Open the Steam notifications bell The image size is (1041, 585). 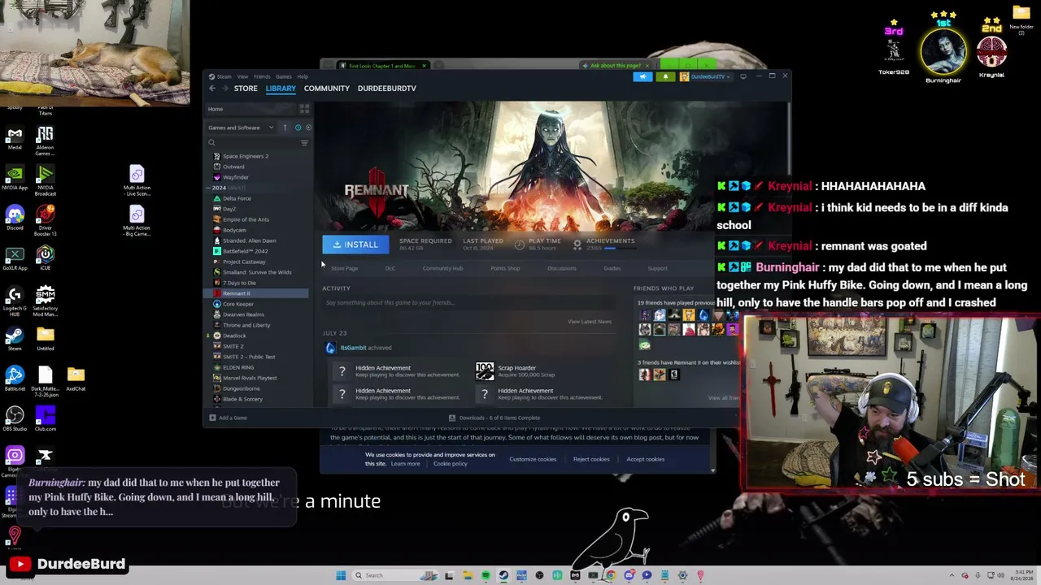coord(665,76)
